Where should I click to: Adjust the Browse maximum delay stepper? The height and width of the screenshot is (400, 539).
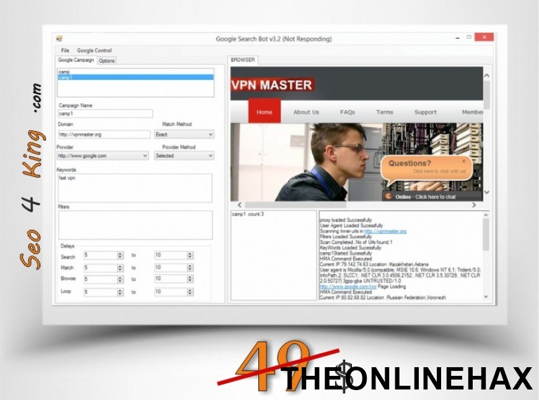click(190, 279)
